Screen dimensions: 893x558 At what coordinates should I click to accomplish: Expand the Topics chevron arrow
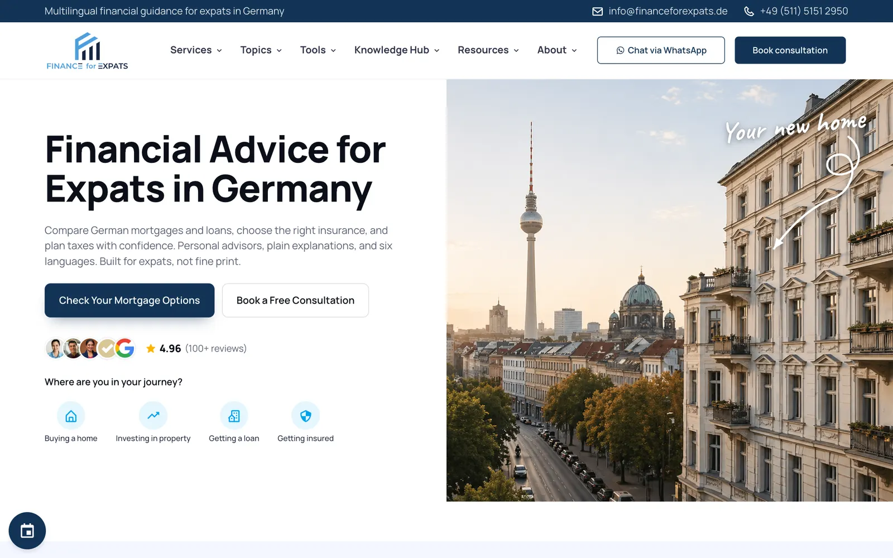coord(279,50)
